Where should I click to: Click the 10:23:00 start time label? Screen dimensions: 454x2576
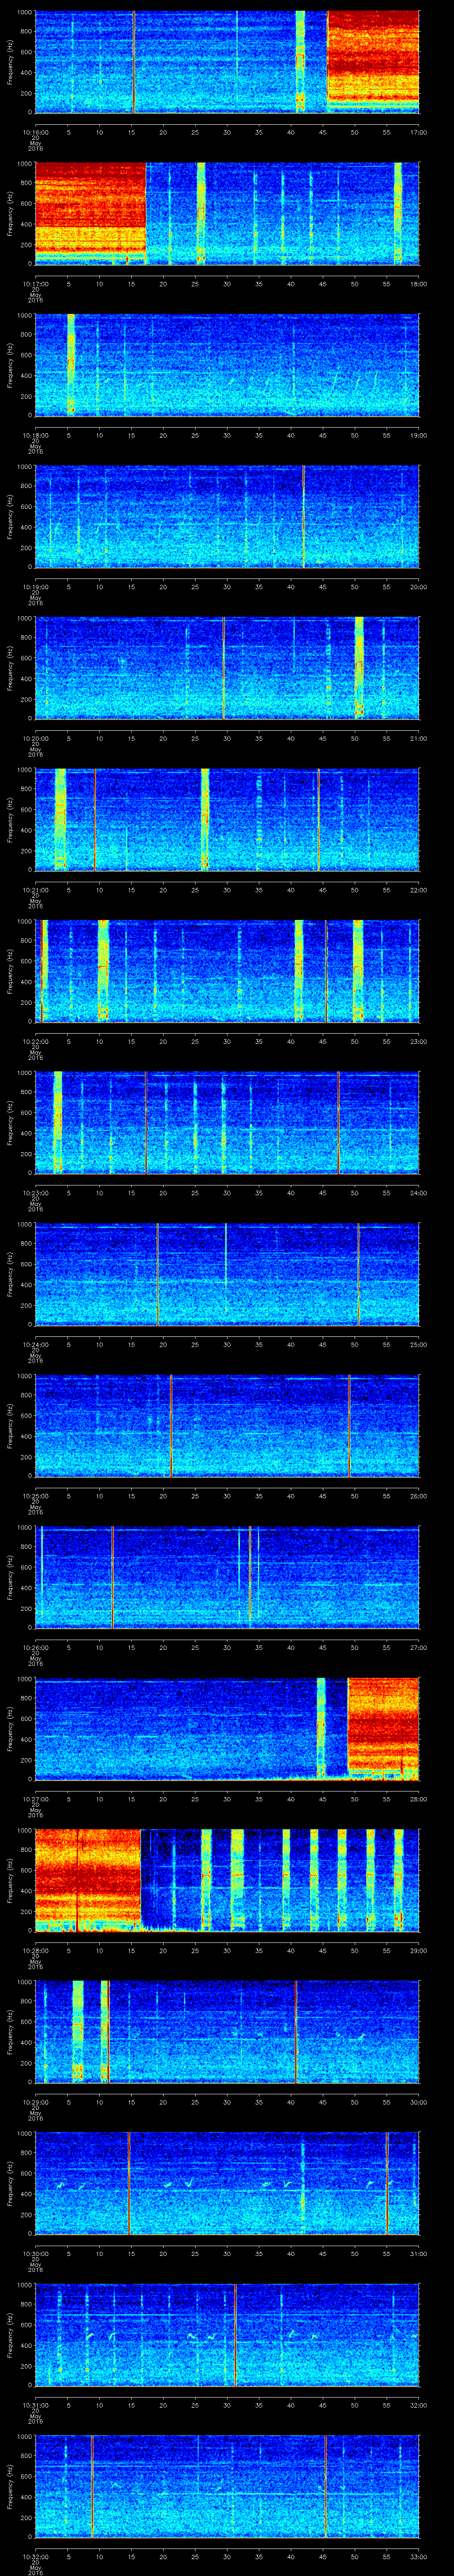click(x=35, y=1192)
